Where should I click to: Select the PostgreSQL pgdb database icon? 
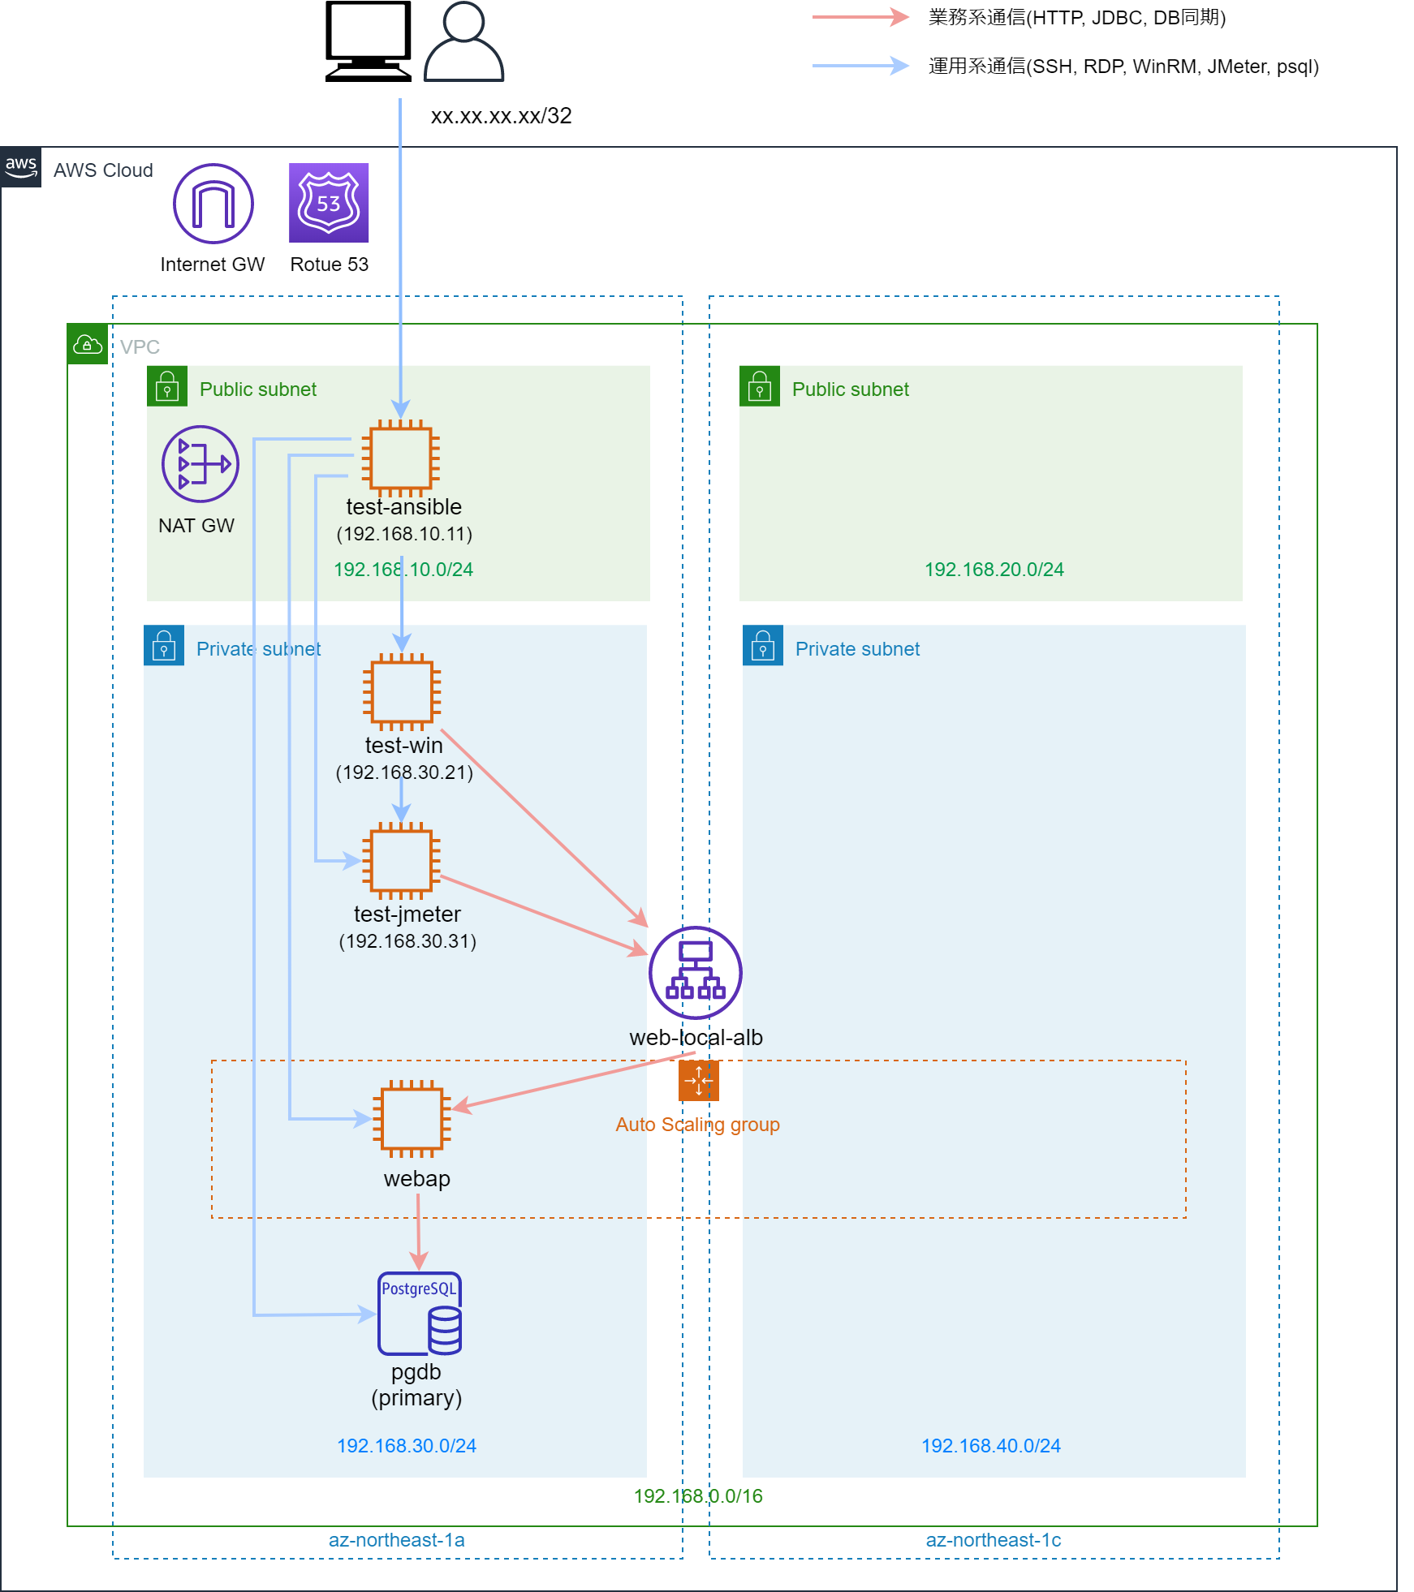(x=420, y=1314)
